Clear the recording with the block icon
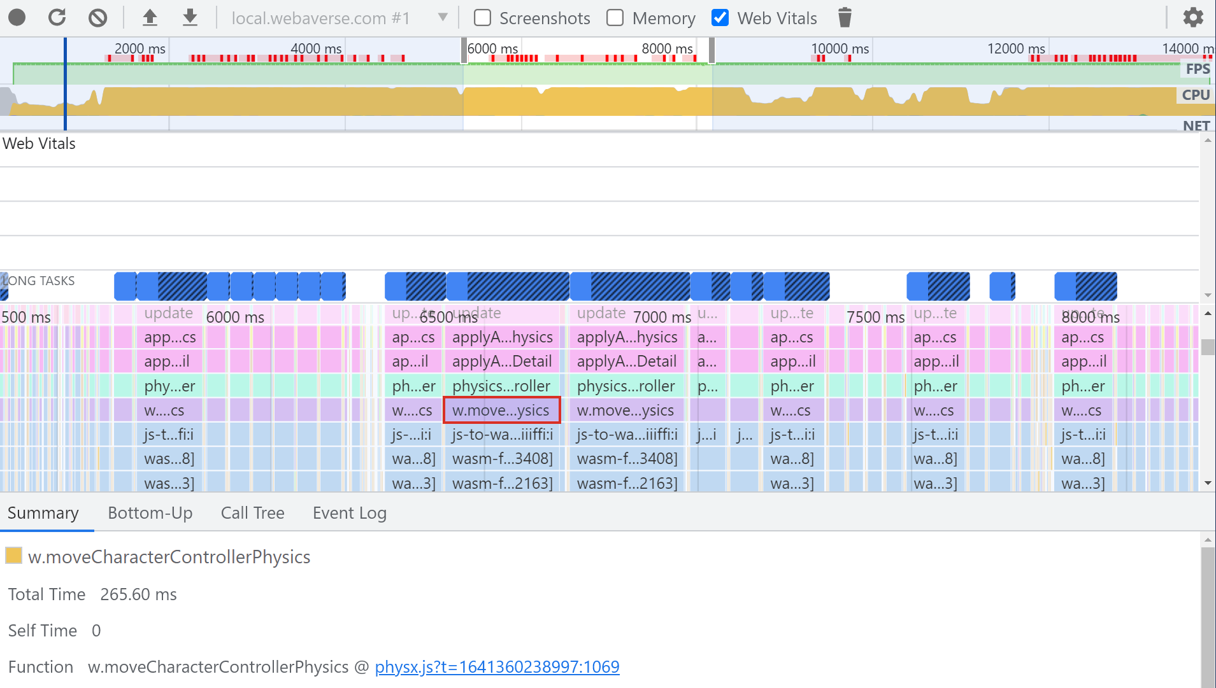The image size is (1216, 688). [x=97, y=17]
